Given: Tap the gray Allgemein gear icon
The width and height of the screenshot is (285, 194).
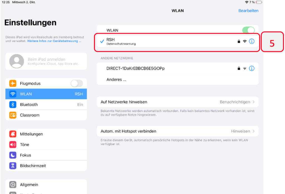Looking at the screenshot, I should (x=13, y=185).
